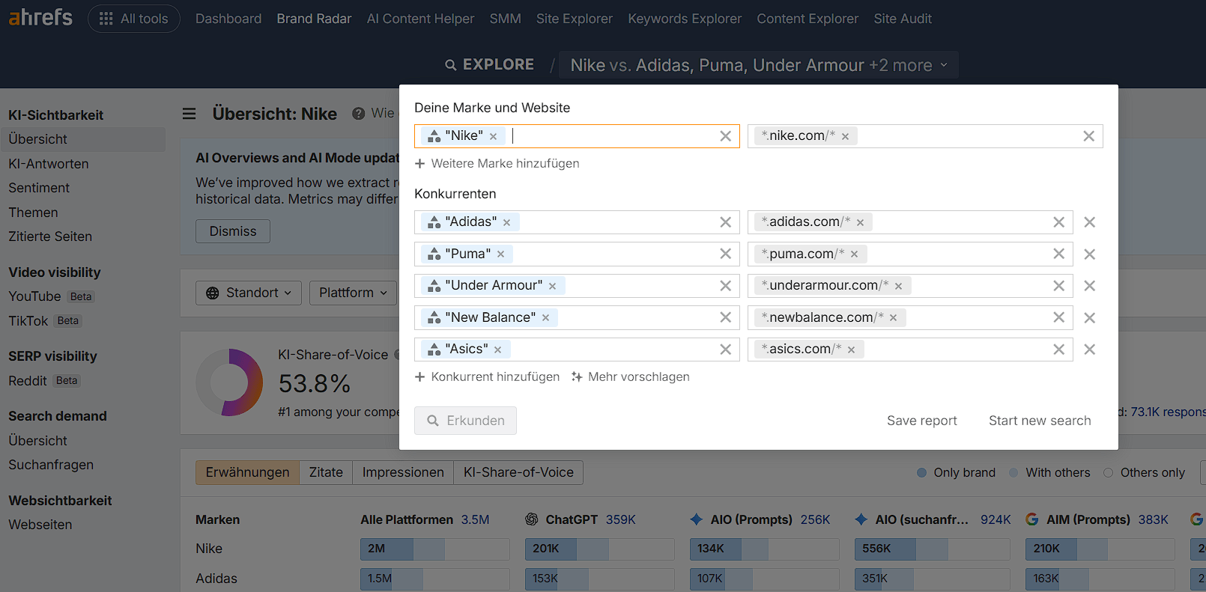Viewport: 1206px width, 592px height.
Task: Click Start new search
Action: click(x=1040, y=421)
